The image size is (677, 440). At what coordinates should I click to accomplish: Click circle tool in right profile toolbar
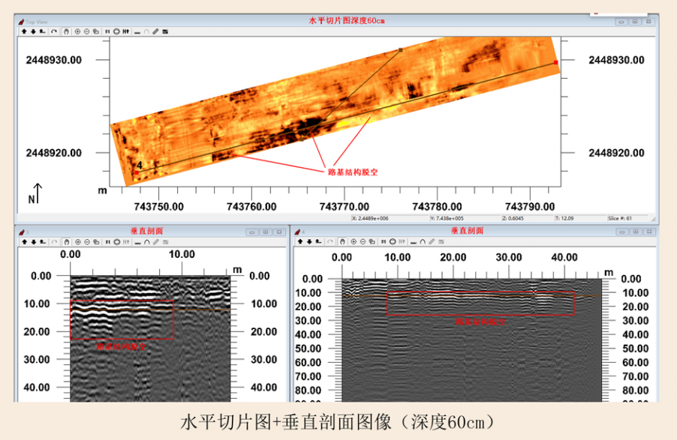coord(391,242)
